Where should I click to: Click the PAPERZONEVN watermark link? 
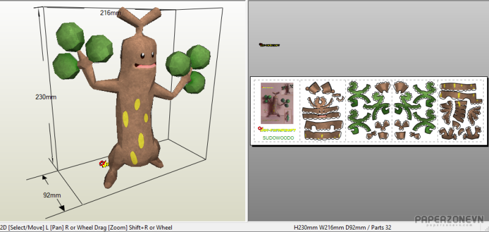click(449, 220)
